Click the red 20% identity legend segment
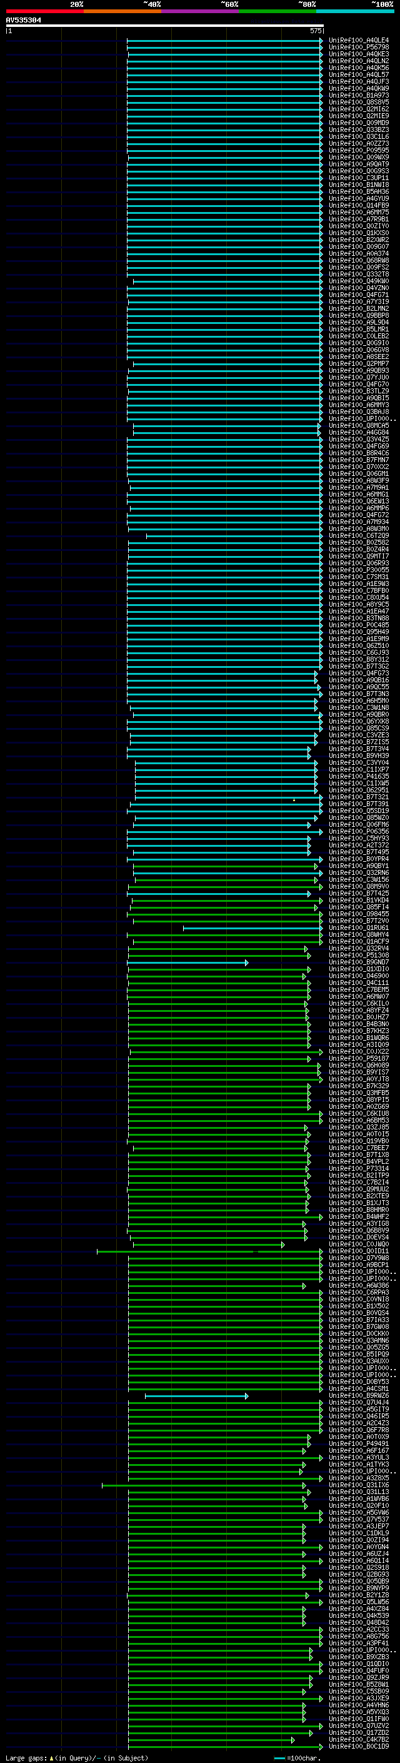 [44, 11]
